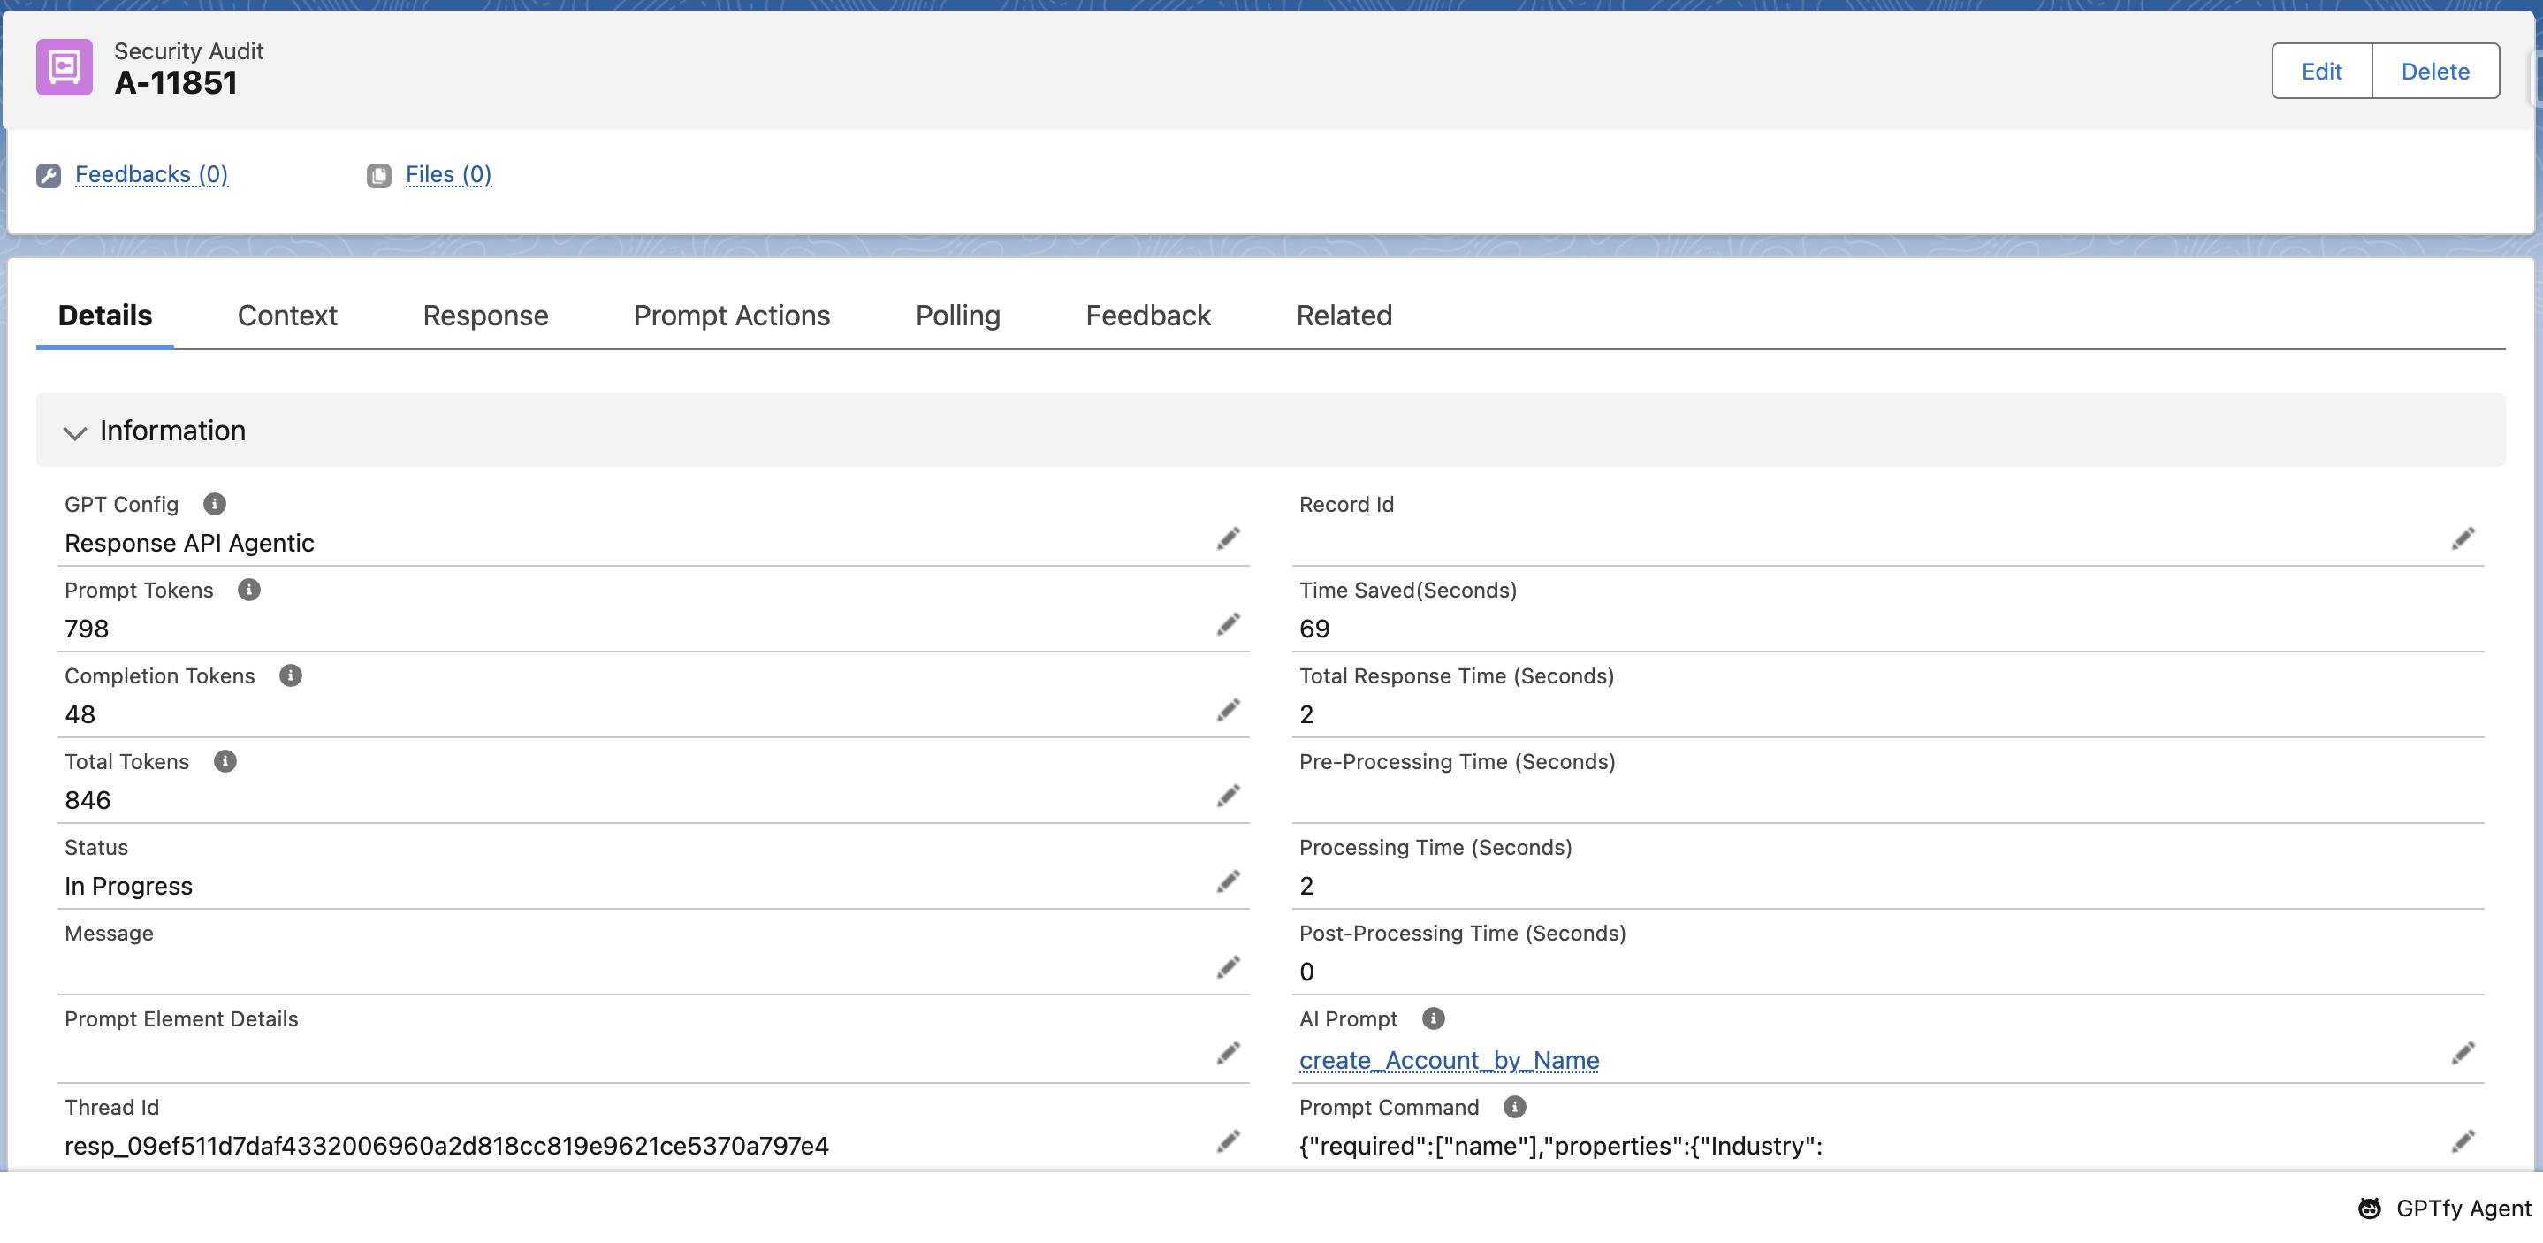Click the pencil icon for Record Id

click(x=2462, y=539)
